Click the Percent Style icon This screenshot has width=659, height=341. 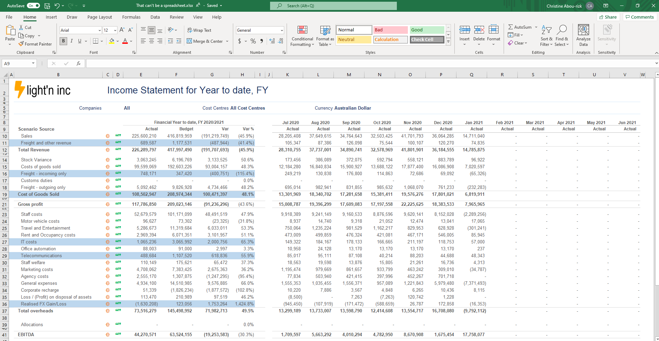253,41
